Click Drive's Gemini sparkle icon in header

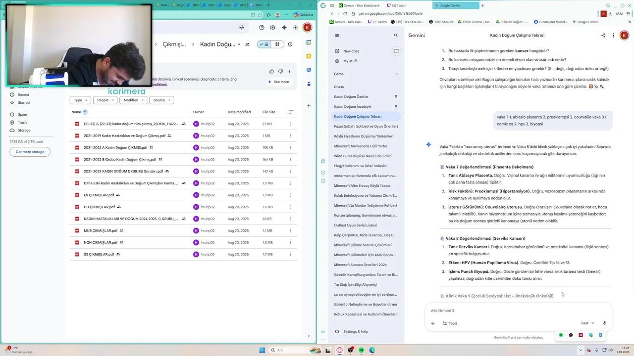[x=284, y=28]
